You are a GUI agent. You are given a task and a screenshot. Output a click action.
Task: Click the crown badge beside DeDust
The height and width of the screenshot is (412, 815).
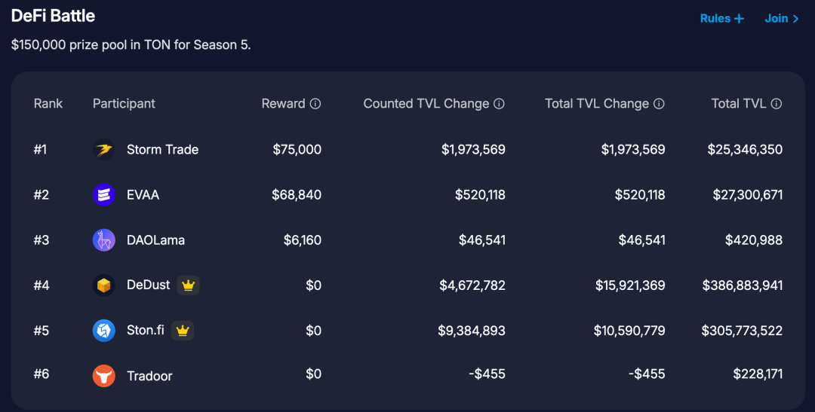coord(189,285)
